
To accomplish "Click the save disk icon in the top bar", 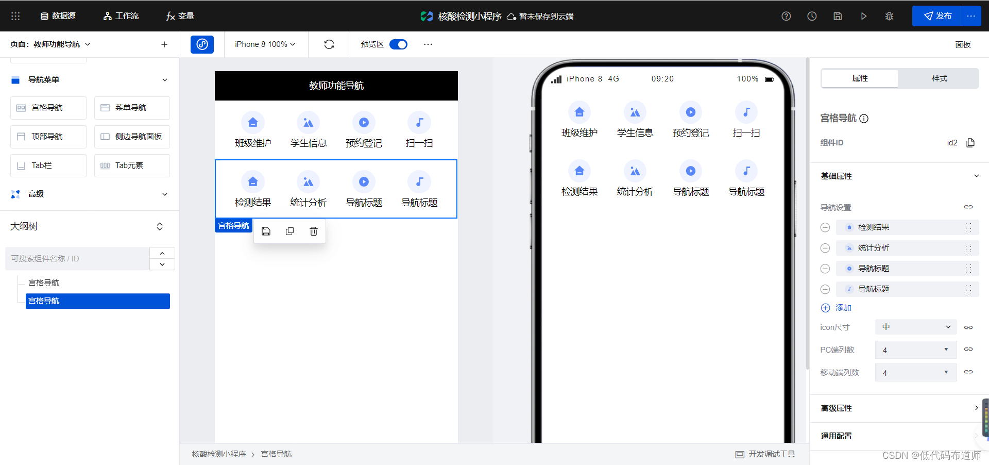I will point(838,16).
